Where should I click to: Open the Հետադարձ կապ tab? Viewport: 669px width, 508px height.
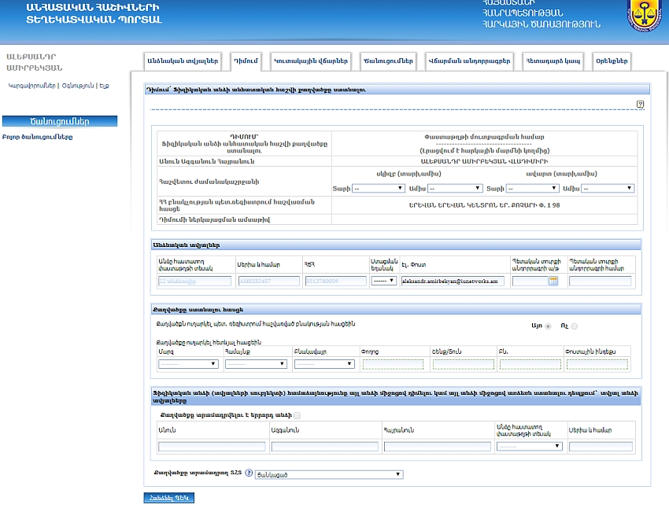553,61
